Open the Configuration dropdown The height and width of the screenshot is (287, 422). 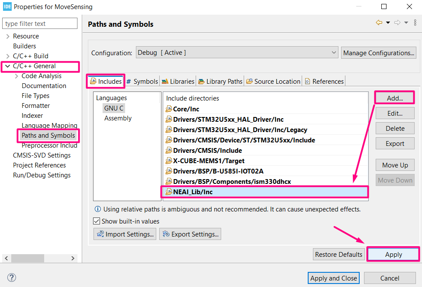click(x=237, y=53)
